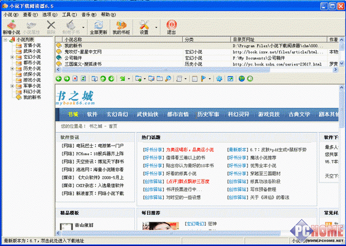Open dropdown arrow next to 制电子书

84,27
